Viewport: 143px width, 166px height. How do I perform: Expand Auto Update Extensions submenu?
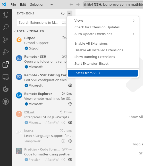(x=103, y=34)
